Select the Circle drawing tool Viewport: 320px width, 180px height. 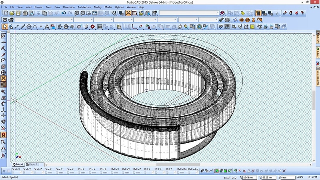pyautogui.click(x=29, y=27)
